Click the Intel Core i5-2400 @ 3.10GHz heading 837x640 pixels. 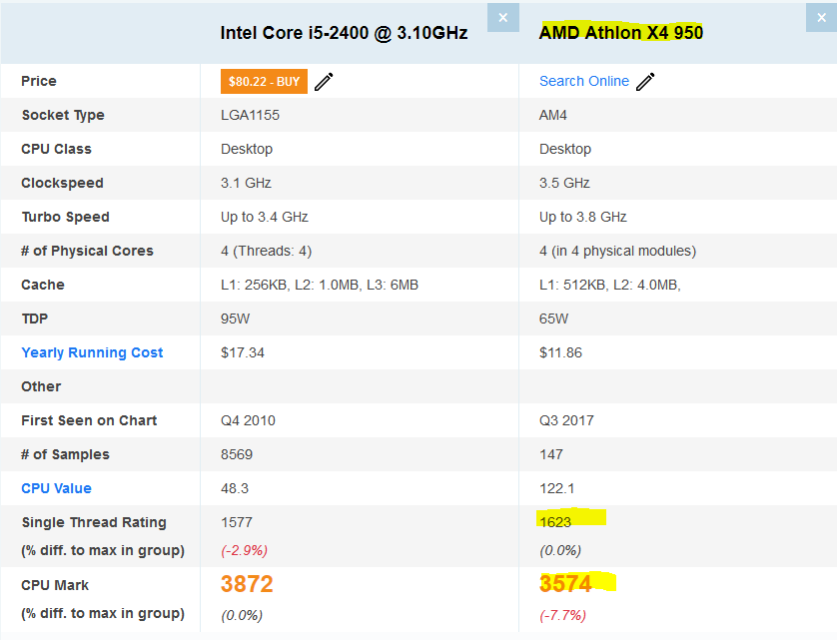[344, 33]
